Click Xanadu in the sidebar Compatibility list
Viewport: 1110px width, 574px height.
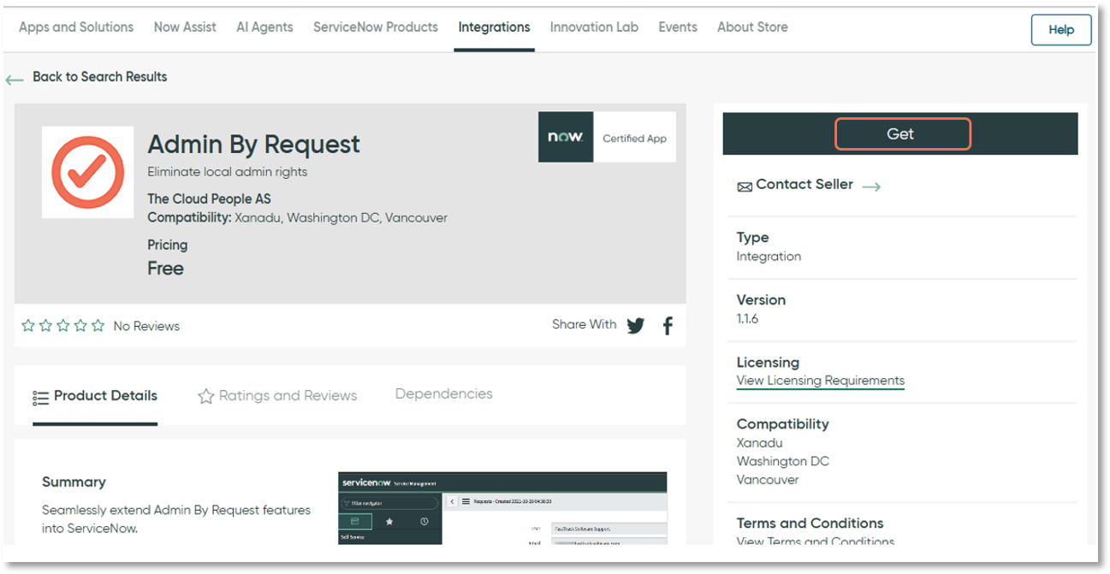pyautogui.click(x=759, y=443)
